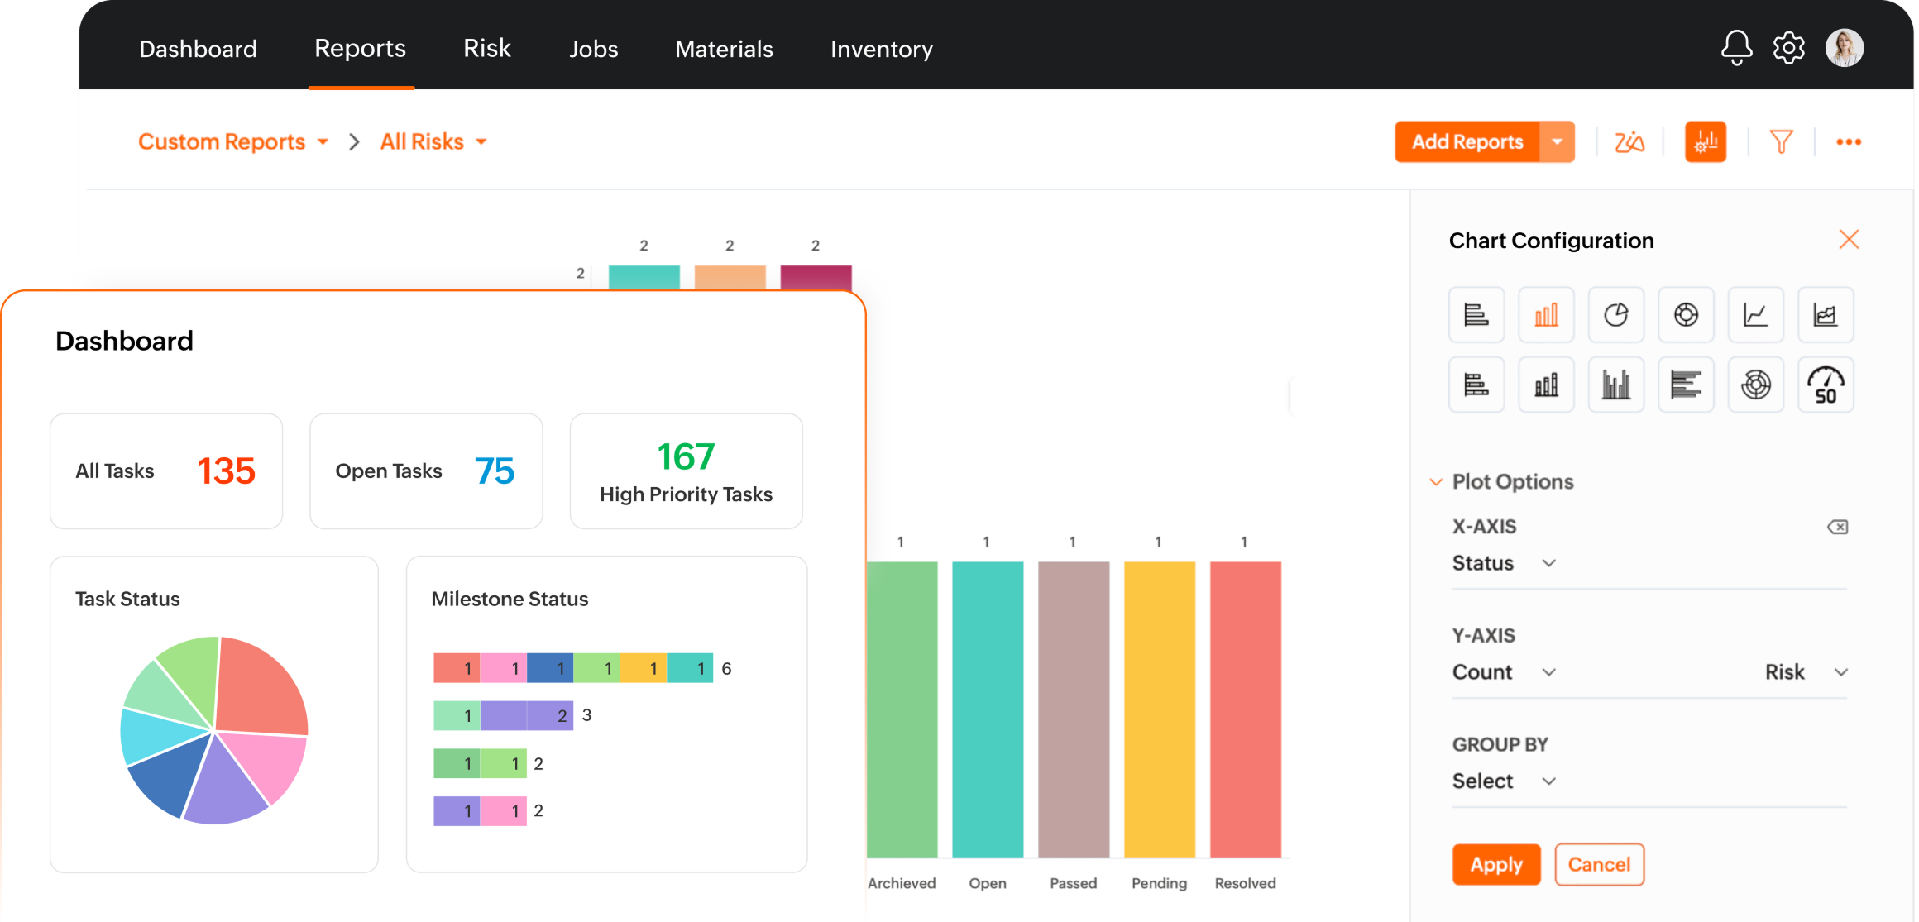Choose the line chart type icon
1919x922 pixels.
[x=1755, y=314]
